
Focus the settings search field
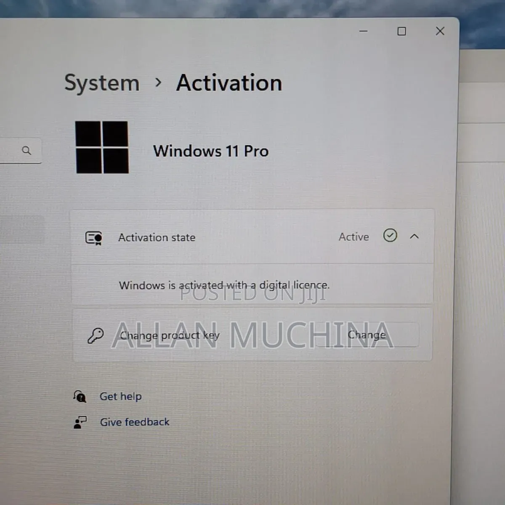coord(21,151)
